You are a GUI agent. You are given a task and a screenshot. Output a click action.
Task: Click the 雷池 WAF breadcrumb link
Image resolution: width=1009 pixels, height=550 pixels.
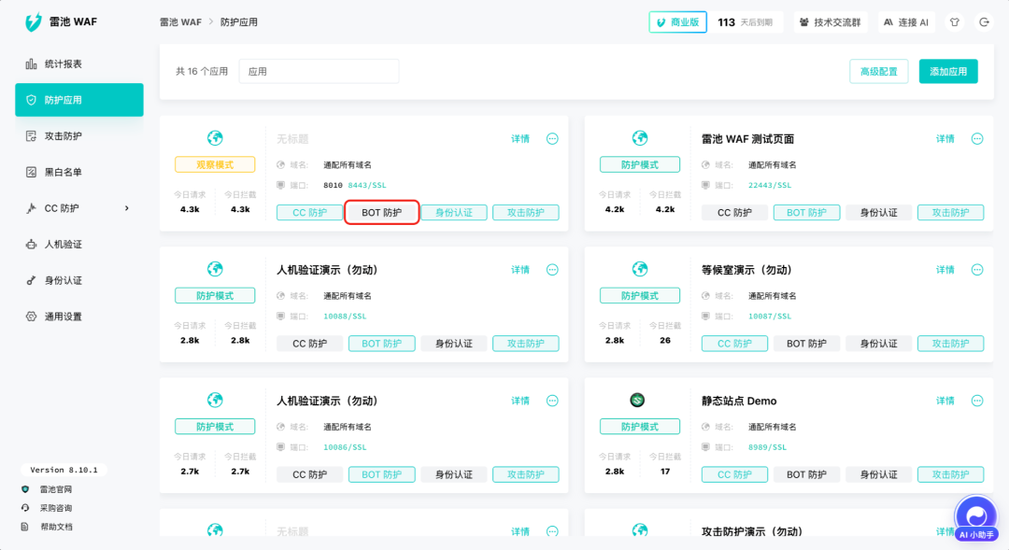180,21
